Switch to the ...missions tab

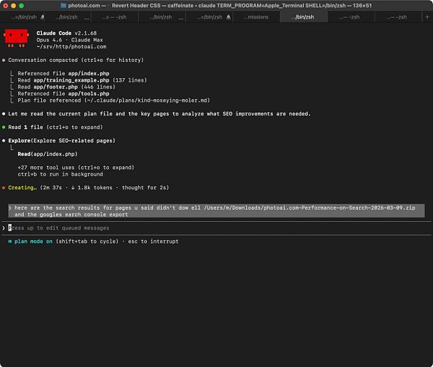point(257,17)
